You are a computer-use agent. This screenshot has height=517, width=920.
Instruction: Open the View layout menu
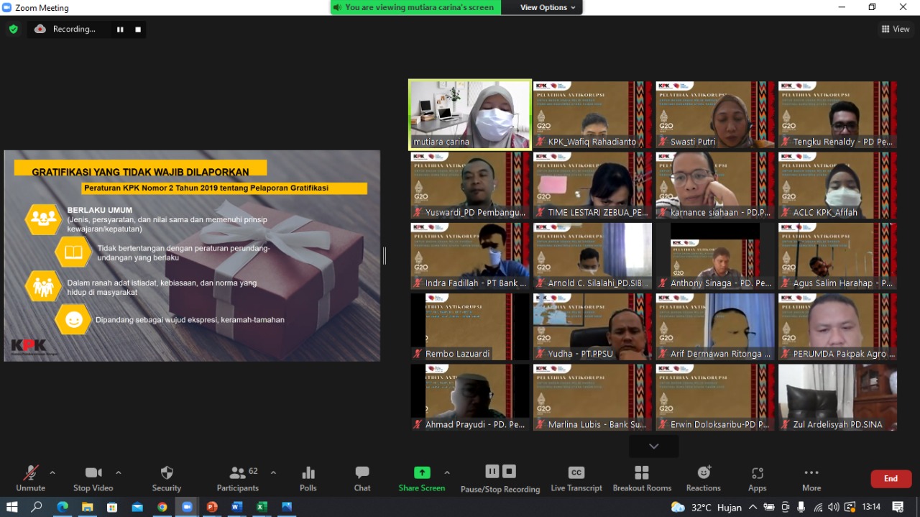896,29
